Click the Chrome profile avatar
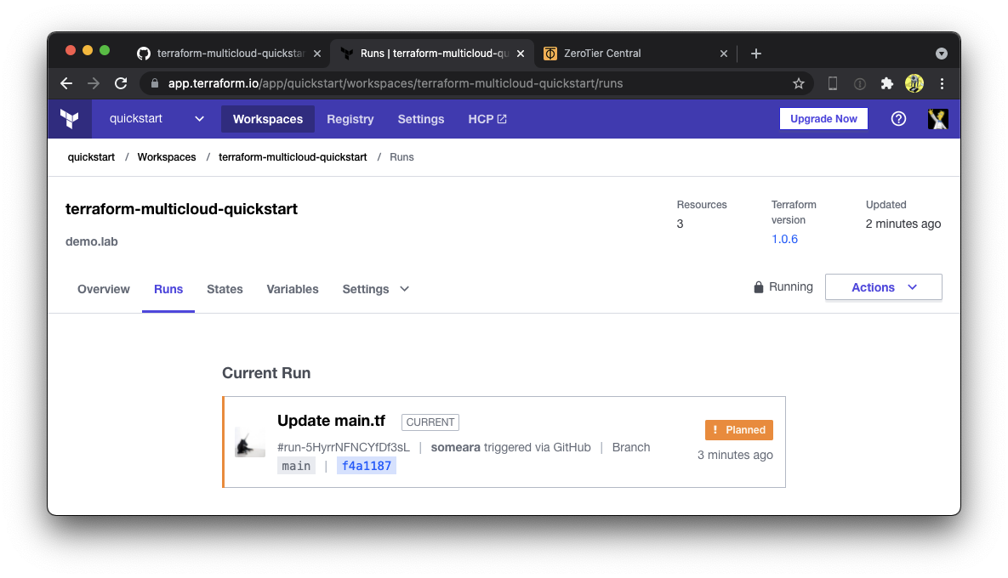The width and height of the screenshot is (1008, 578). (914, 83)
